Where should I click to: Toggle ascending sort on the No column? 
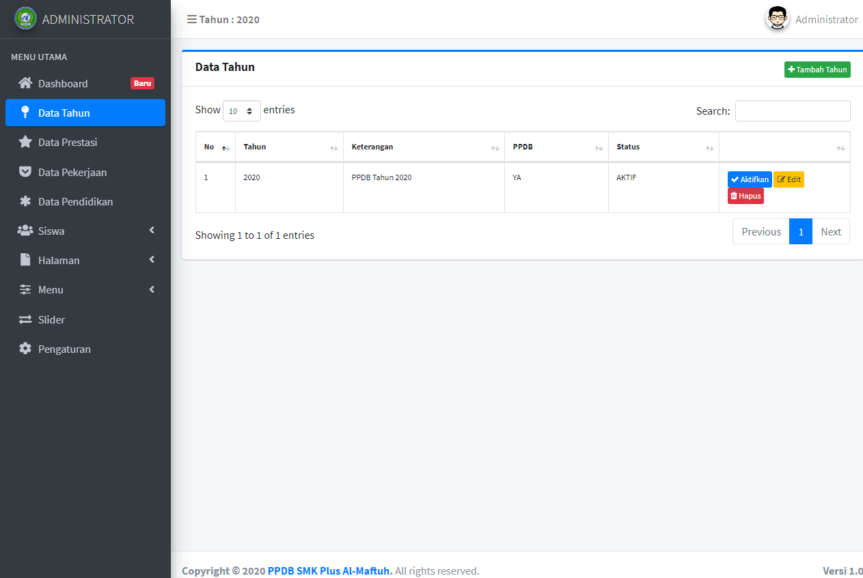coord(225,147)
